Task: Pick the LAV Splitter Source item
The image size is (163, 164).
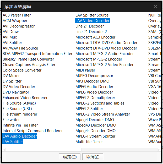Action: pos(92,15)
